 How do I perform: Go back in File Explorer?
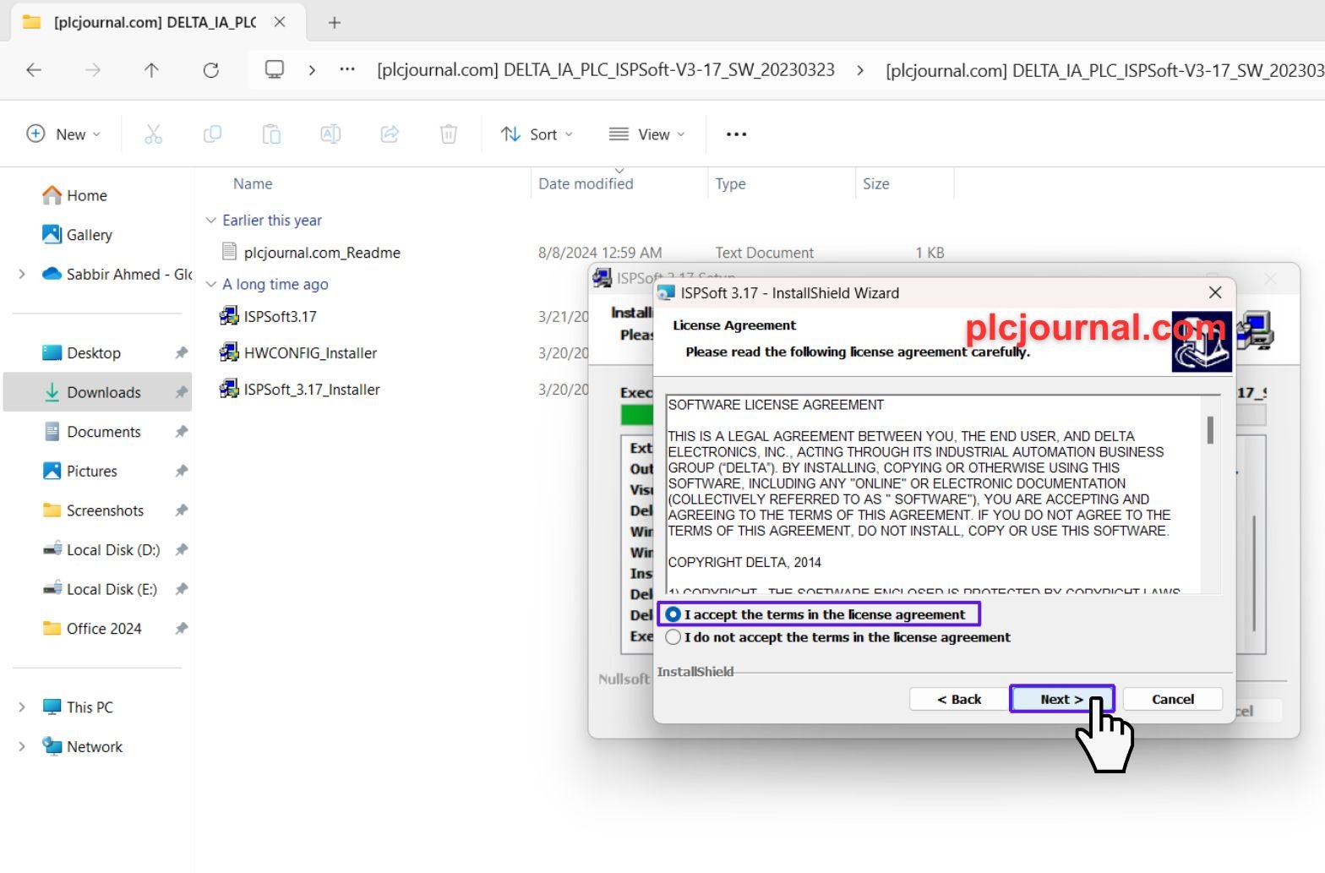click(34, 70)
